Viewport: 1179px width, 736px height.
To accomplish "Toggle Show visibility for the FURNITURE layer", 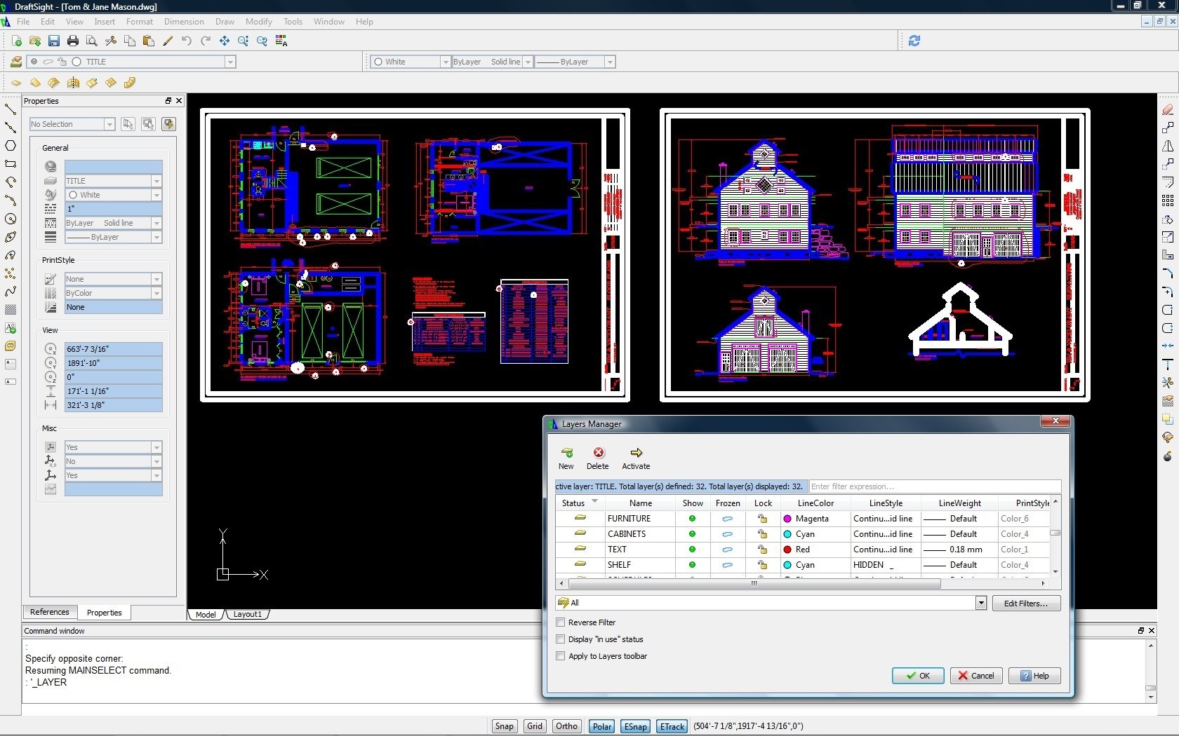I will (692, 519).
